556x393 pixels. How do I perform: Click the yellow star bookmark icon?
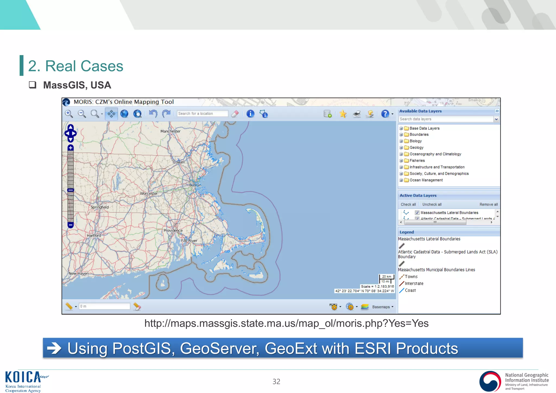pyautogui.click(x=343, y=114)
